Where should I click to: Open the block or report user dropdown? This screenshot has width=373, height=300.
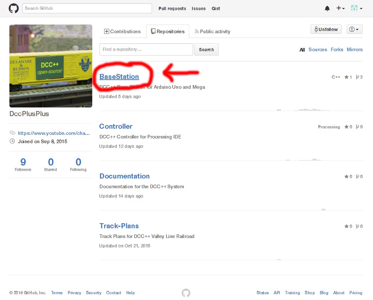[354, 29]
